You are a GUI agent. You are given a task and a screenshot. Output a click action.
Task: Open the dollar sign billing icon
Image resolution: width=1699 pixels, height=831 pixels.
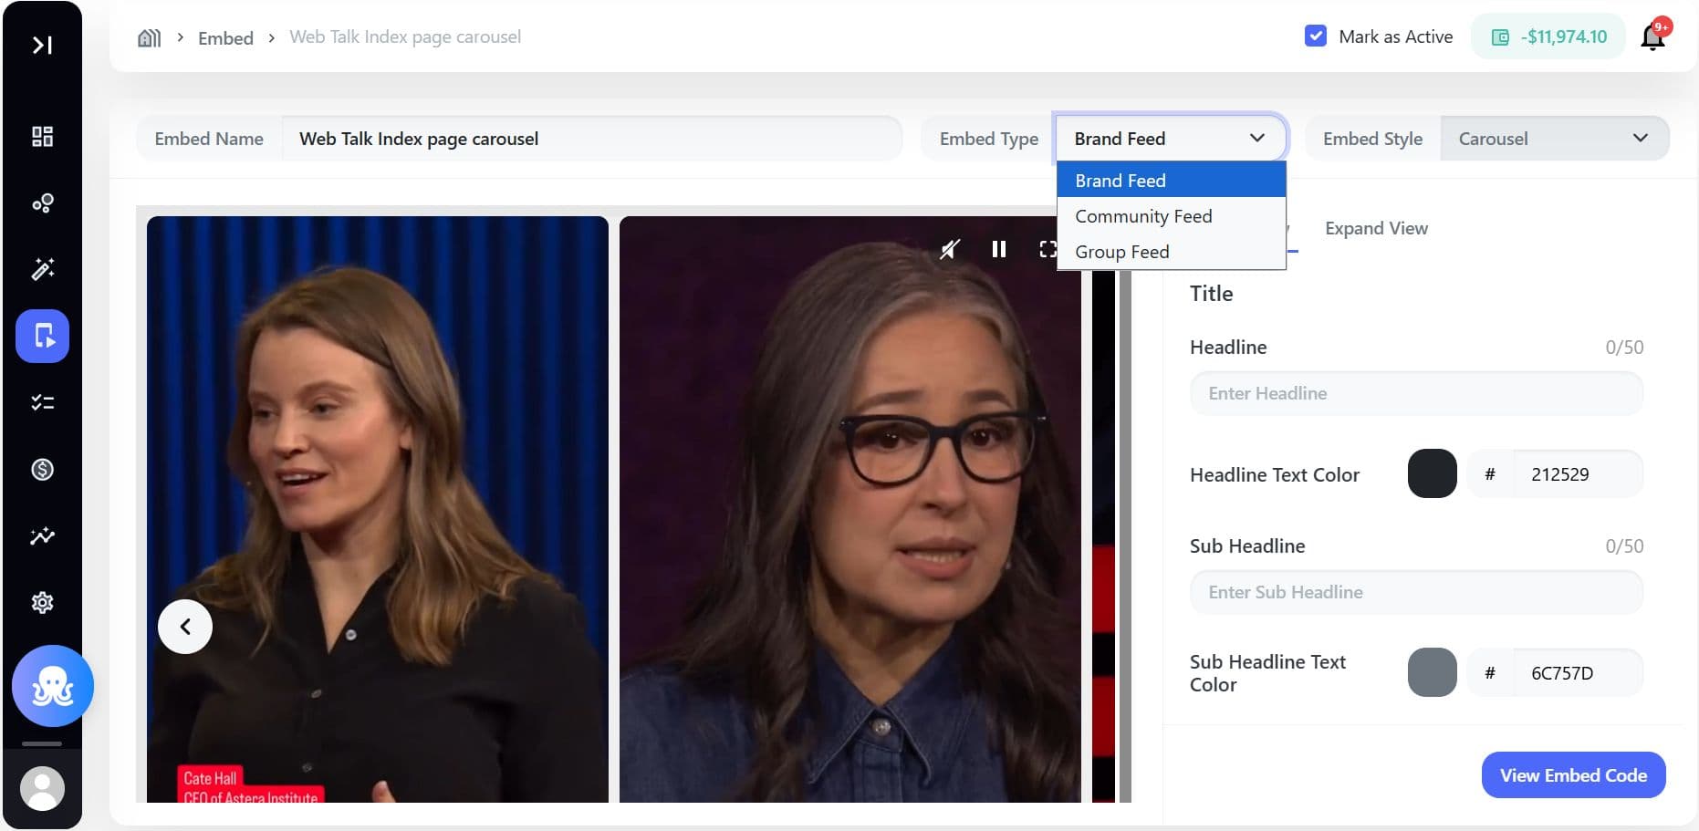(x=42, y=470)
